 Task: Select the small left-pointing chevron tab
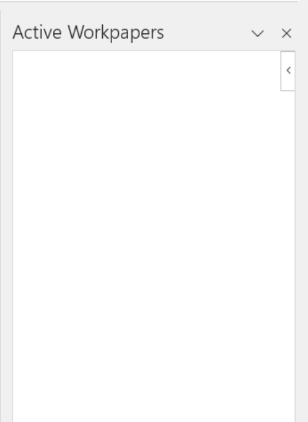click(x=288, y=71)
